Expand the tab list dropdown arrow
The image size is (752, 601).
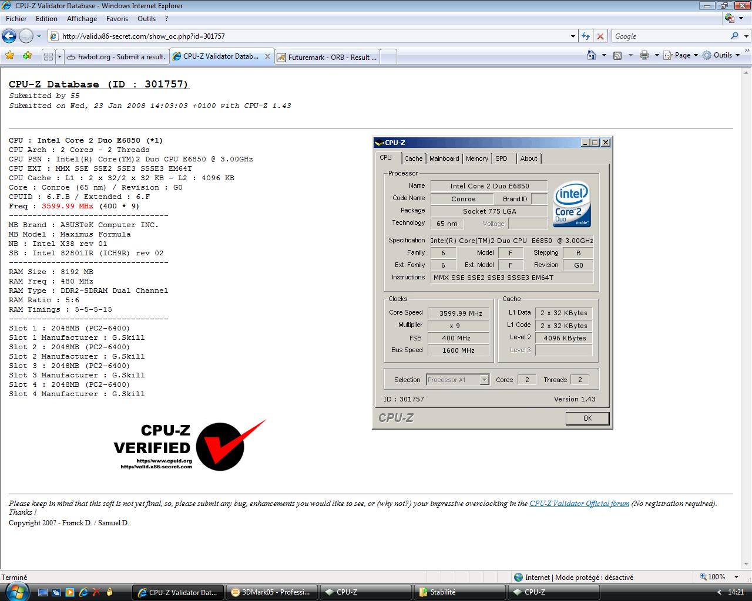click(59, 57)
